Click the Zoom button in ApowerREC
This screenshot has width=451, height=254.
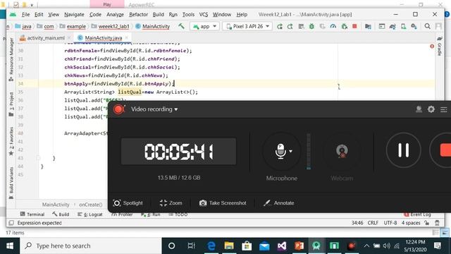(171, 203)
